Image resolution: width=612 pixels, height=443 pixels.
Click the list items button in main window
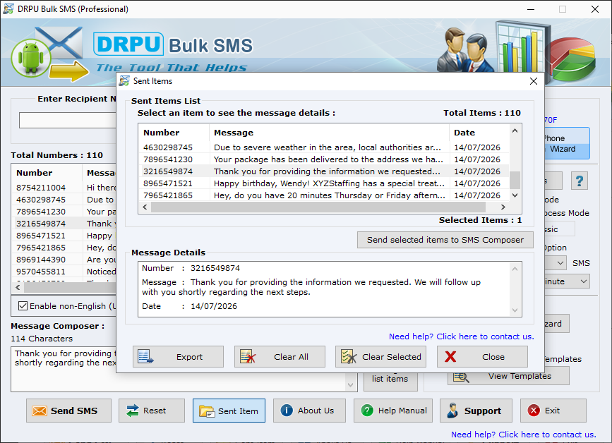[x=390, y=380]
